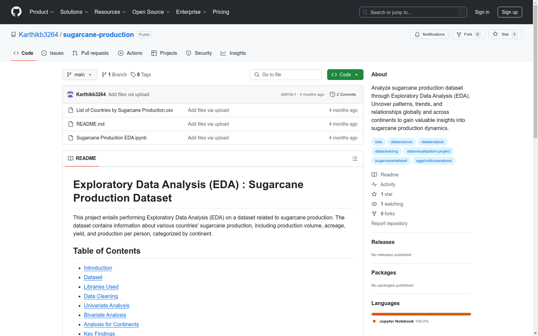Open the 2 Commits link
Image resolution: width=538 pixels, height=336 pixels.
(x=343, y=94)
